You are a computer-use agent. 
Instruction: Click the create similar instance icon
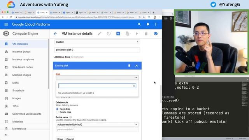click(127, 34)
